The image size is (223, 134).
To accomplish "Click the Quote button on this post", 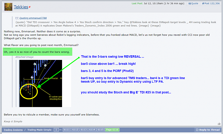I will pos(193,4).
